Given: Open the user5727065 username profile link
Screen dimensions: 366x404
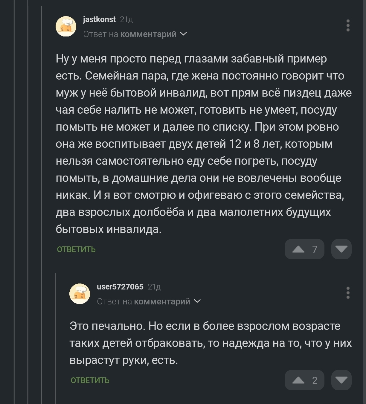Looking at the screenshot, I should 120,287.
